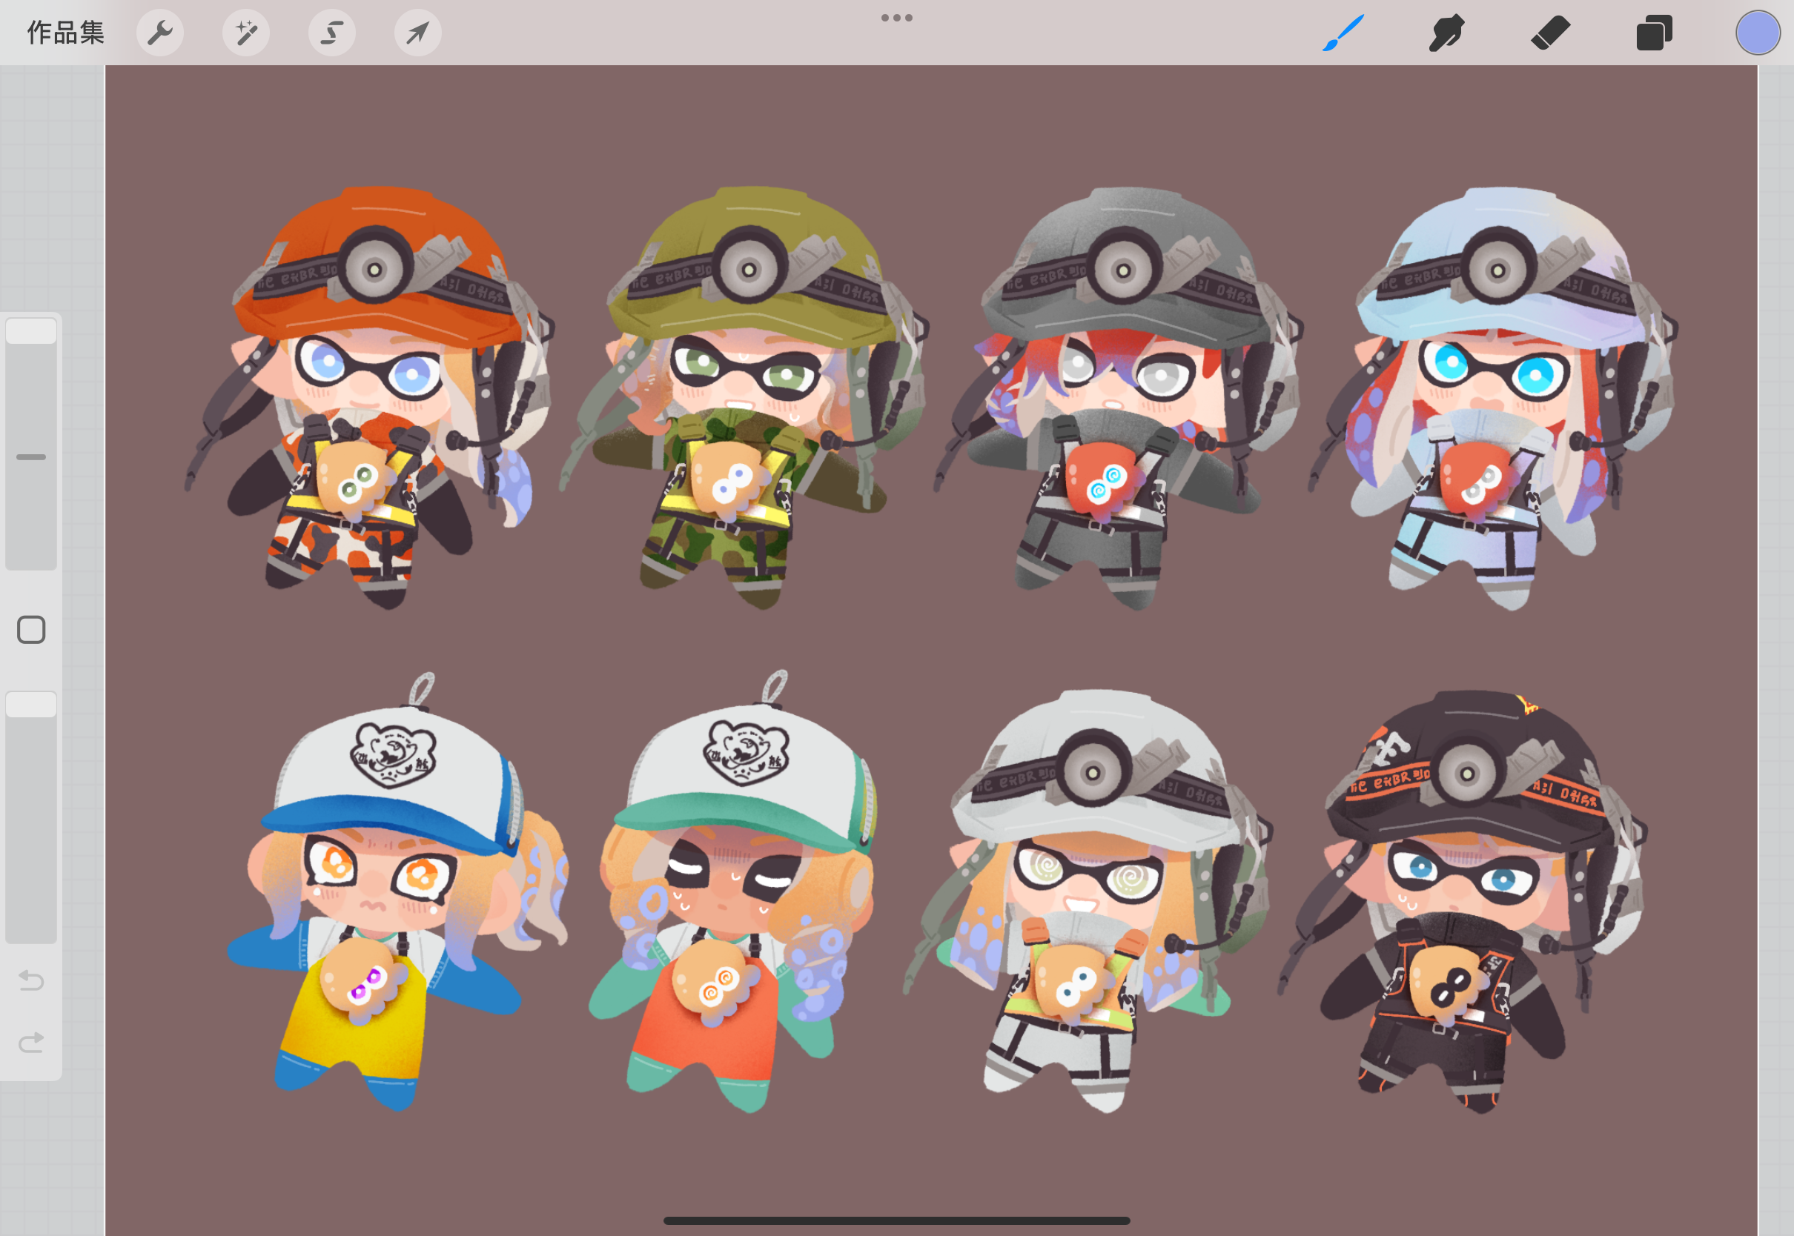Undo the last action

pyautogui.click(x=31, y=980)
